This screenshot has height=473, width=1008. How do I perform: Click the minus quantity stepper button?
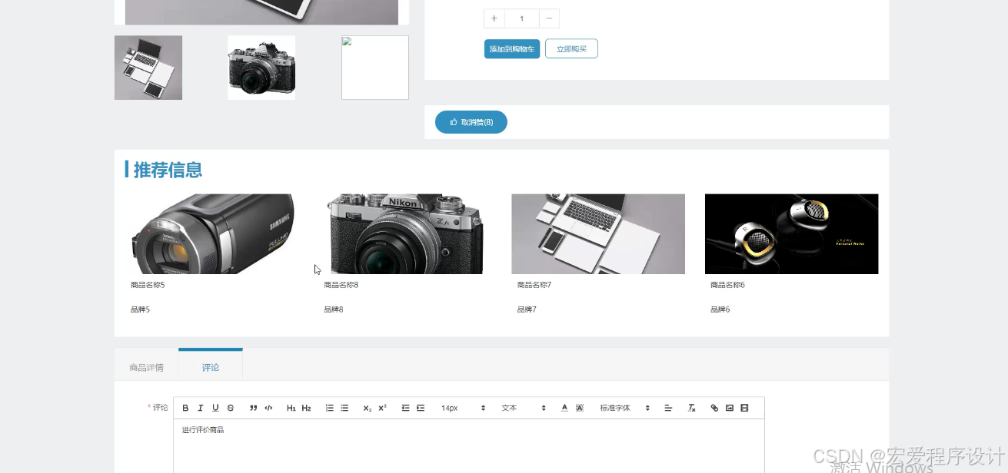click(549, 18)
